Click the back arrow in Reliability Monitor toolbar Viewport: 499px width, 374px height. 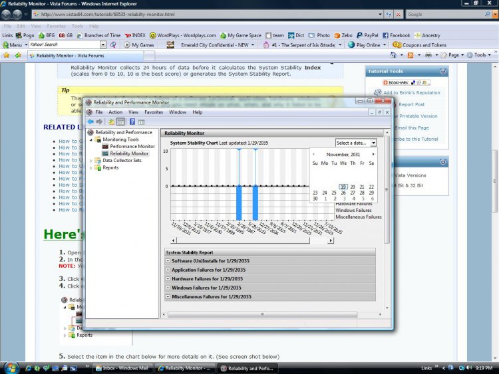point(90,122)
